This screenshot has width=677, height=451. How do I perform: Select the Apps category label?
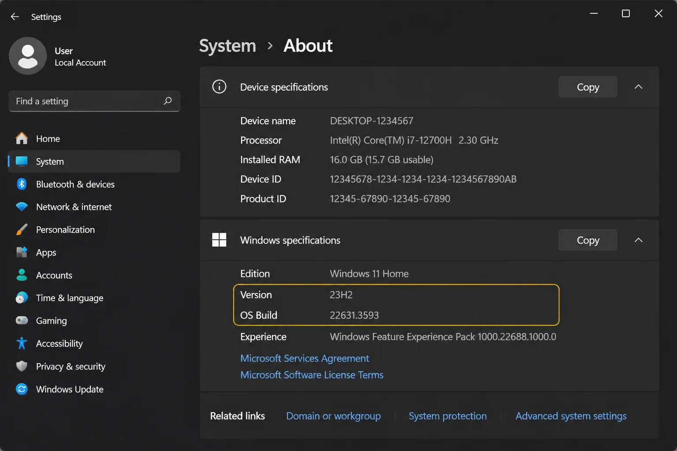point(46,252)
